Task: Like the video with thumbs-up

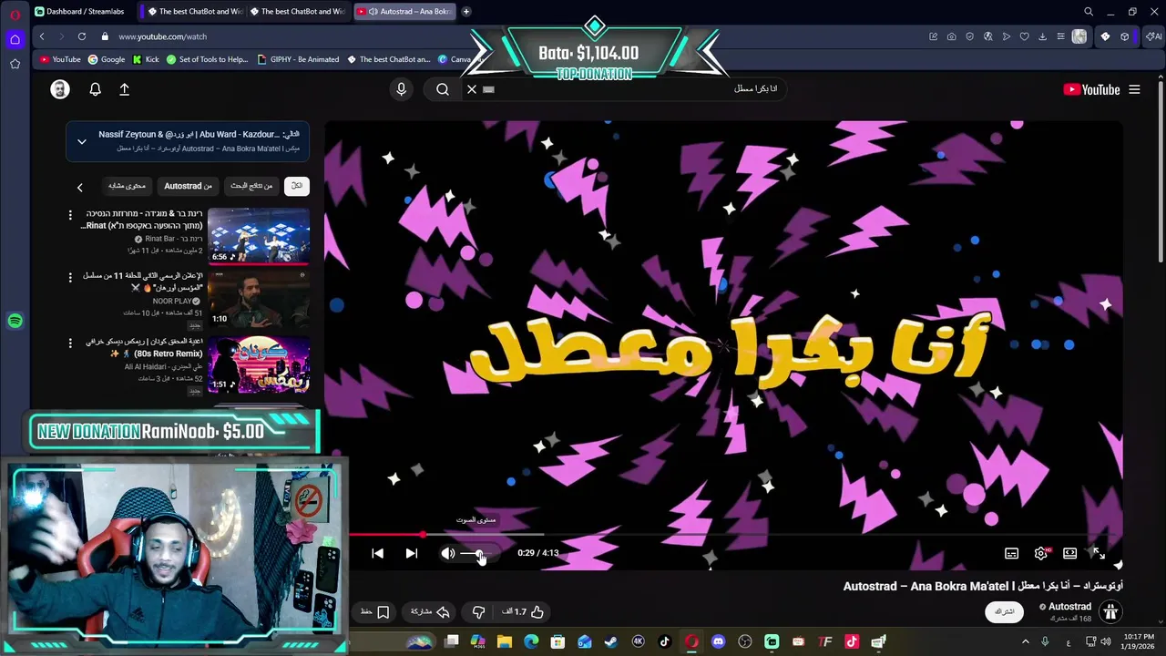Action: coord(537,612)
